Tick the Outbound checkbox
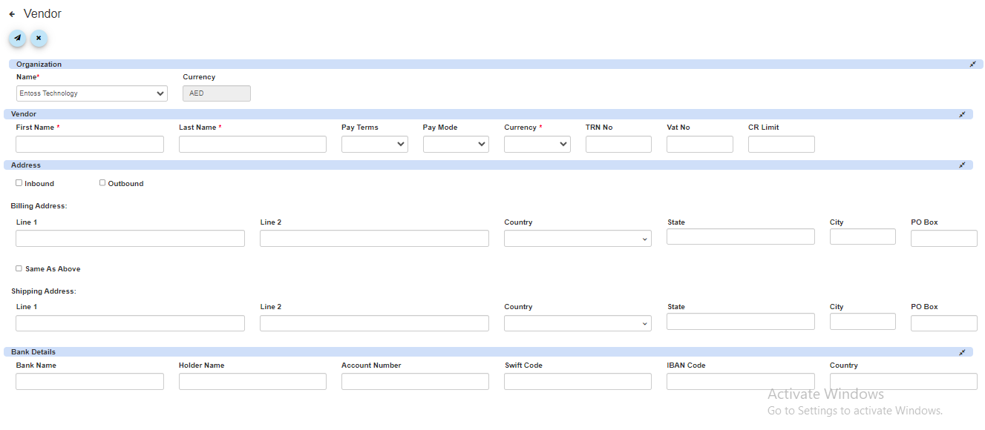Screen dimensions: 985x430 (102, 183)
